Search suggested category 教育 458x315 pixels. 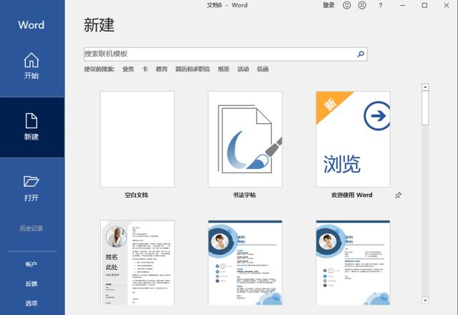pyautogui.click(x=162, y=69)
